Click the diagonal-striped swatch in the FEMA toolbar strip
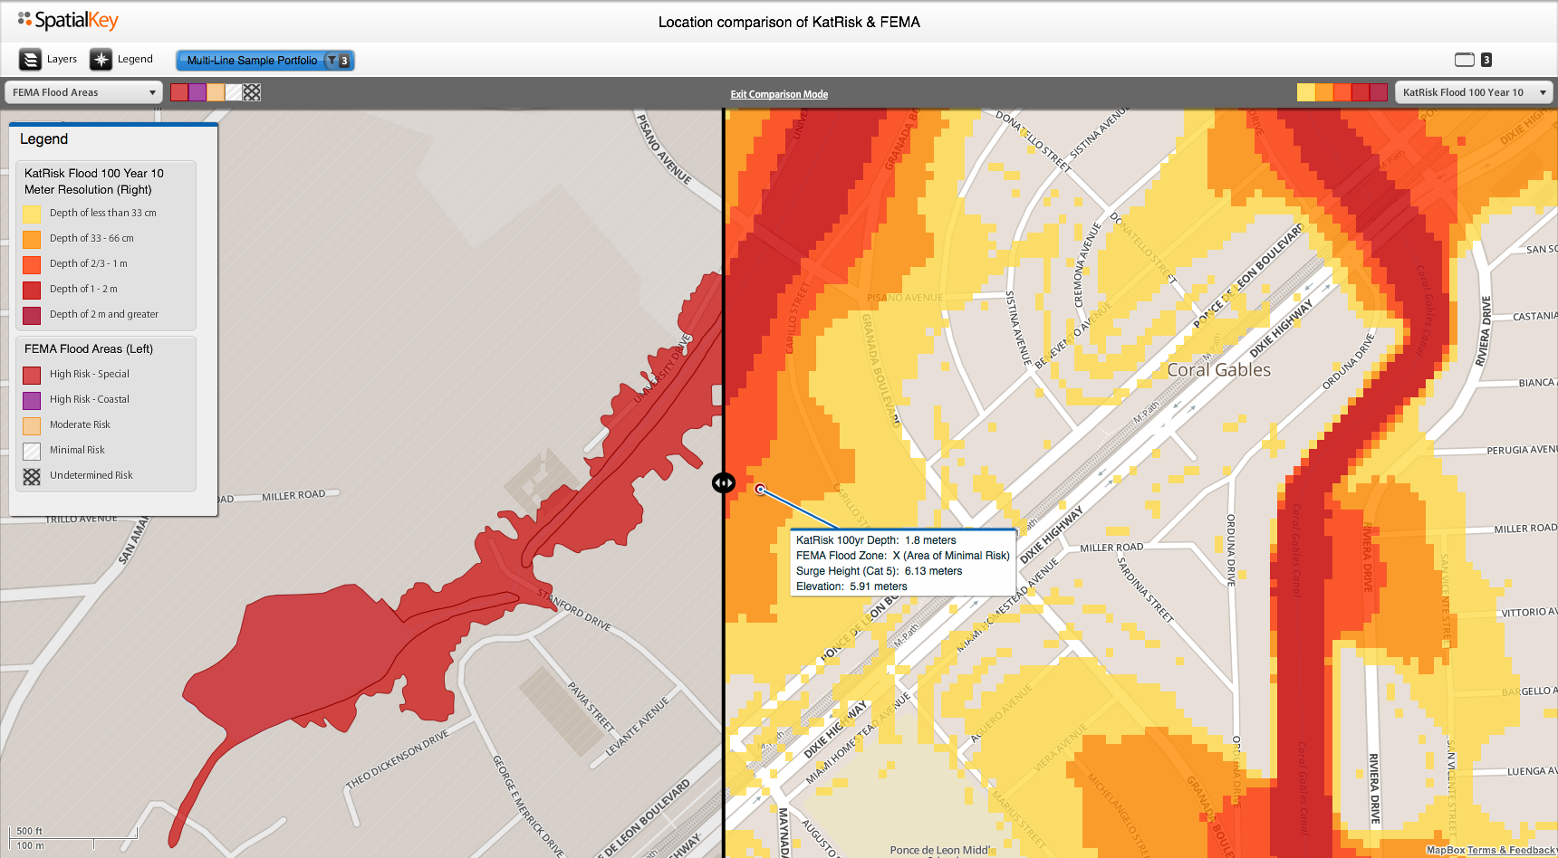This screenshot has width=1558, height=858. pos(234,92)
